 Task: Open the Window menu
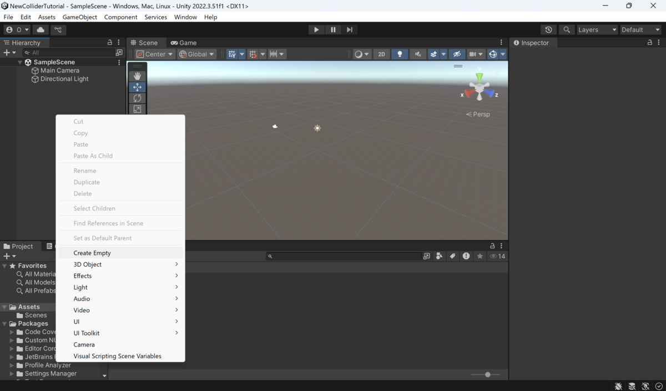click(185, 17)
